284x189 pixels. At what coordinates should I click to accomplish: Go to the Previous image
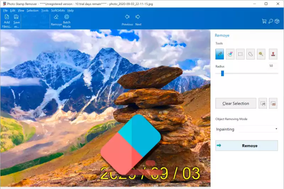pyautogui.click(x=127, y=20)
